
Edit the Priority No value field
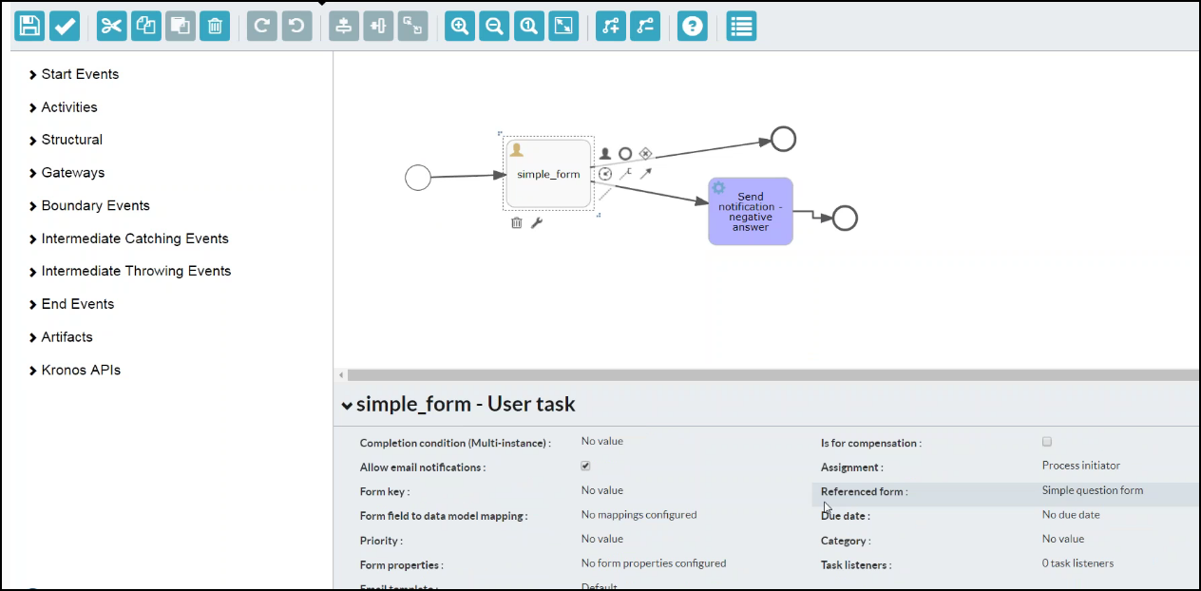[602, 539]
